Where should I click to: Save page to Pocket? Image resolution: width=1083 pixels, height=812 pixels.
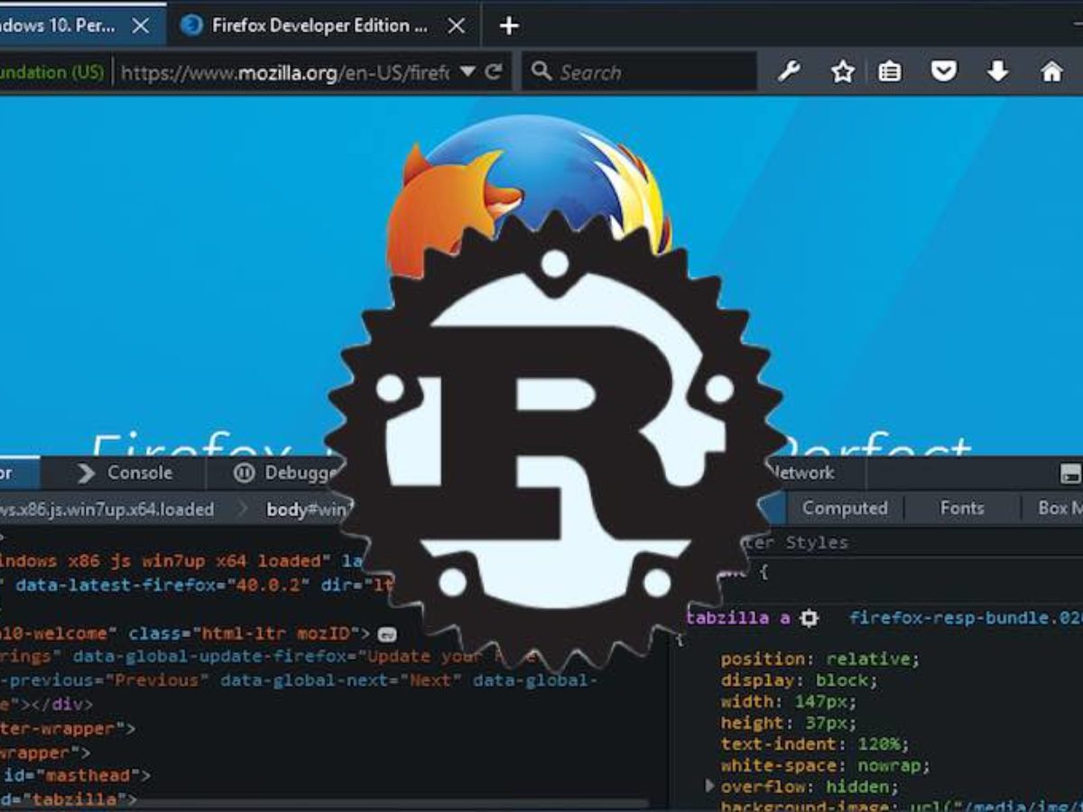pyautogui.click(x=944, y=71)
